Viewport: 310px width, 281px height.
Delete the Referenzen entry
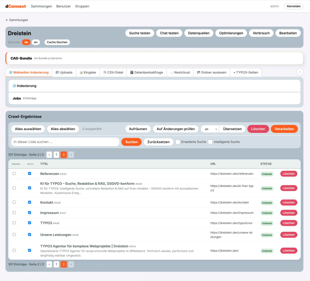[x=289, y=174]
